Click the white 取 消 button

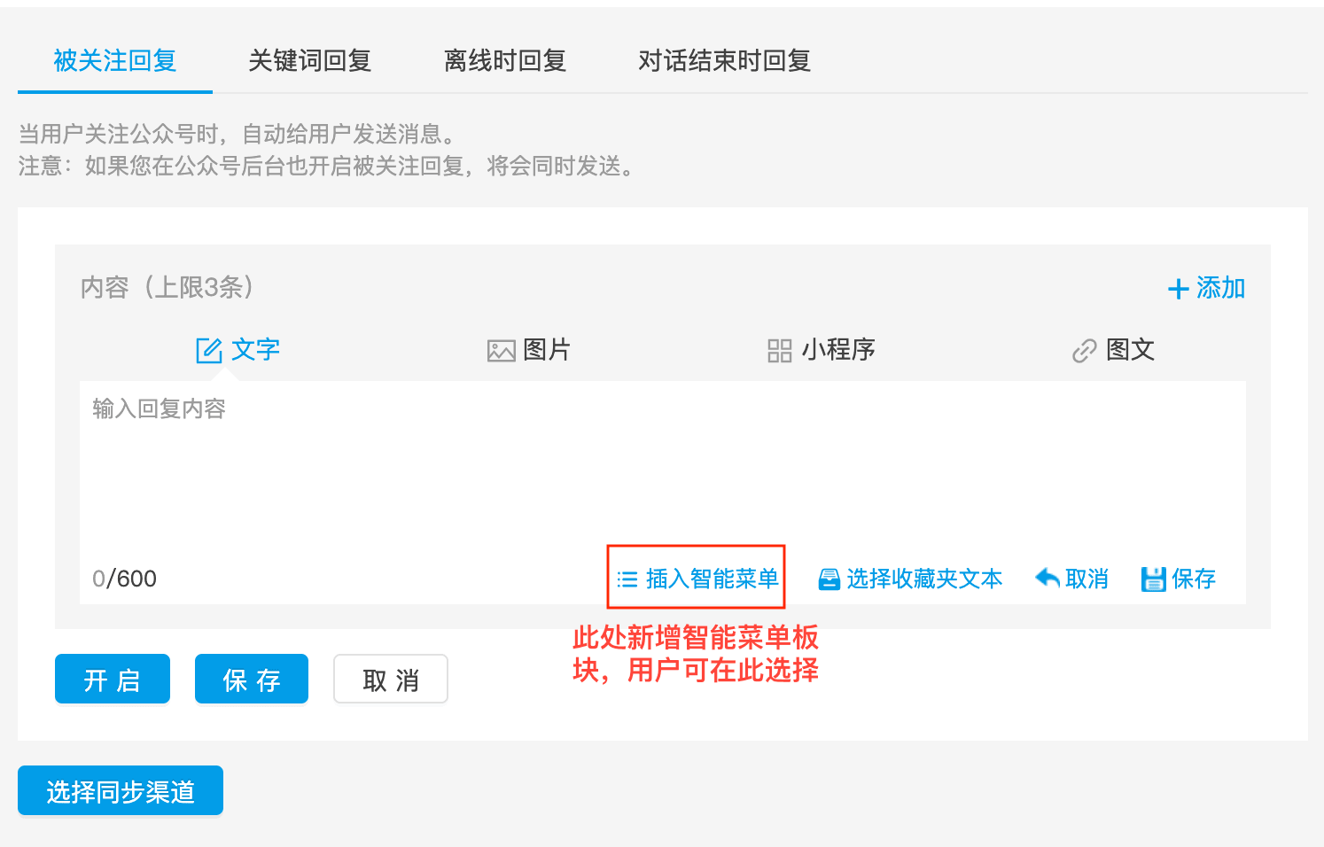pyautogui.click(x=391, y=679)
